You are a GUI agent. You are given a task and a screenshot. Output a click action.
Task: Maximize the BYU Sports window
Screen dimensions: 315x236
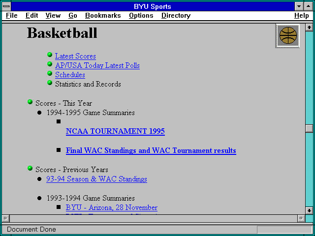[x=309, y=6]
